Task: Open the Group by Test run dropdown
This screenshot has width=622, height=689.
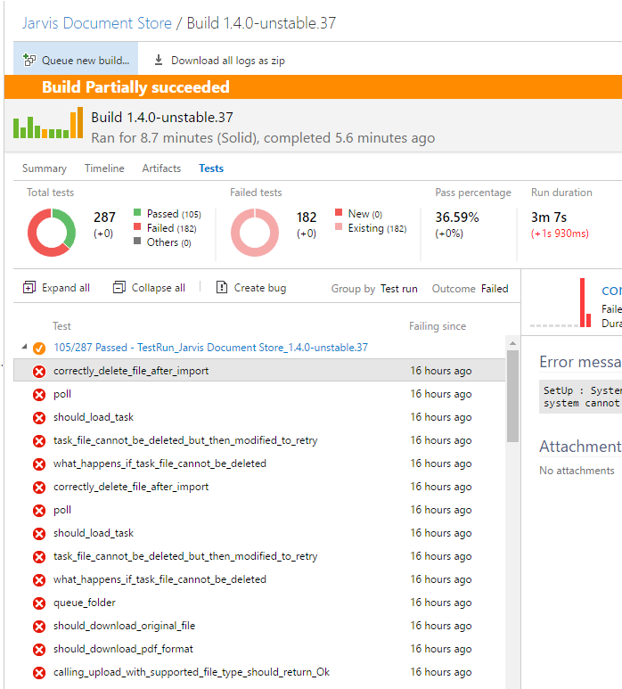Action: (399, 289)
